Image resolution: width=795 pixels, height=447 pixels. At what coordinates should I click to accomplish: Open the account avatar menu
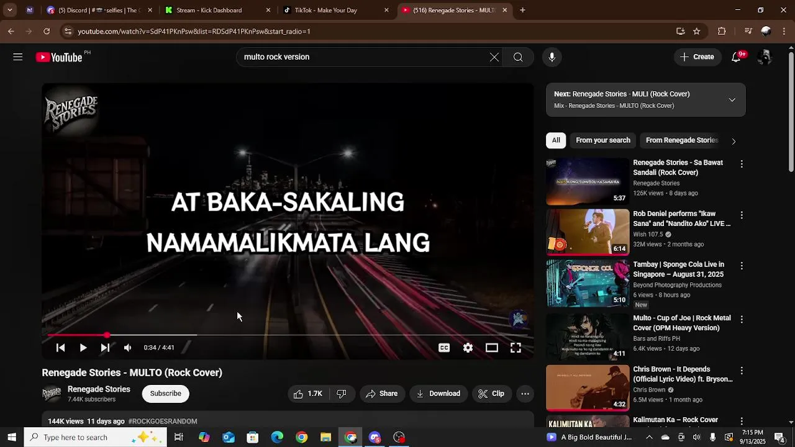765,57
